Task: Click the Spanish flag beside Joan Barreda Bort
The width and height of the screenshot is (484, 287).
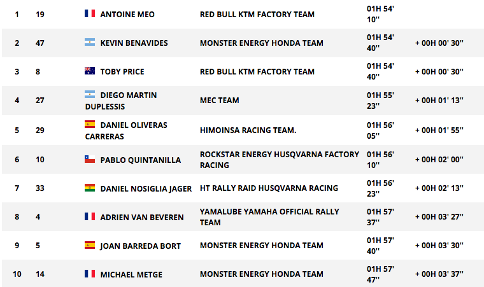Action: [90, 245]
